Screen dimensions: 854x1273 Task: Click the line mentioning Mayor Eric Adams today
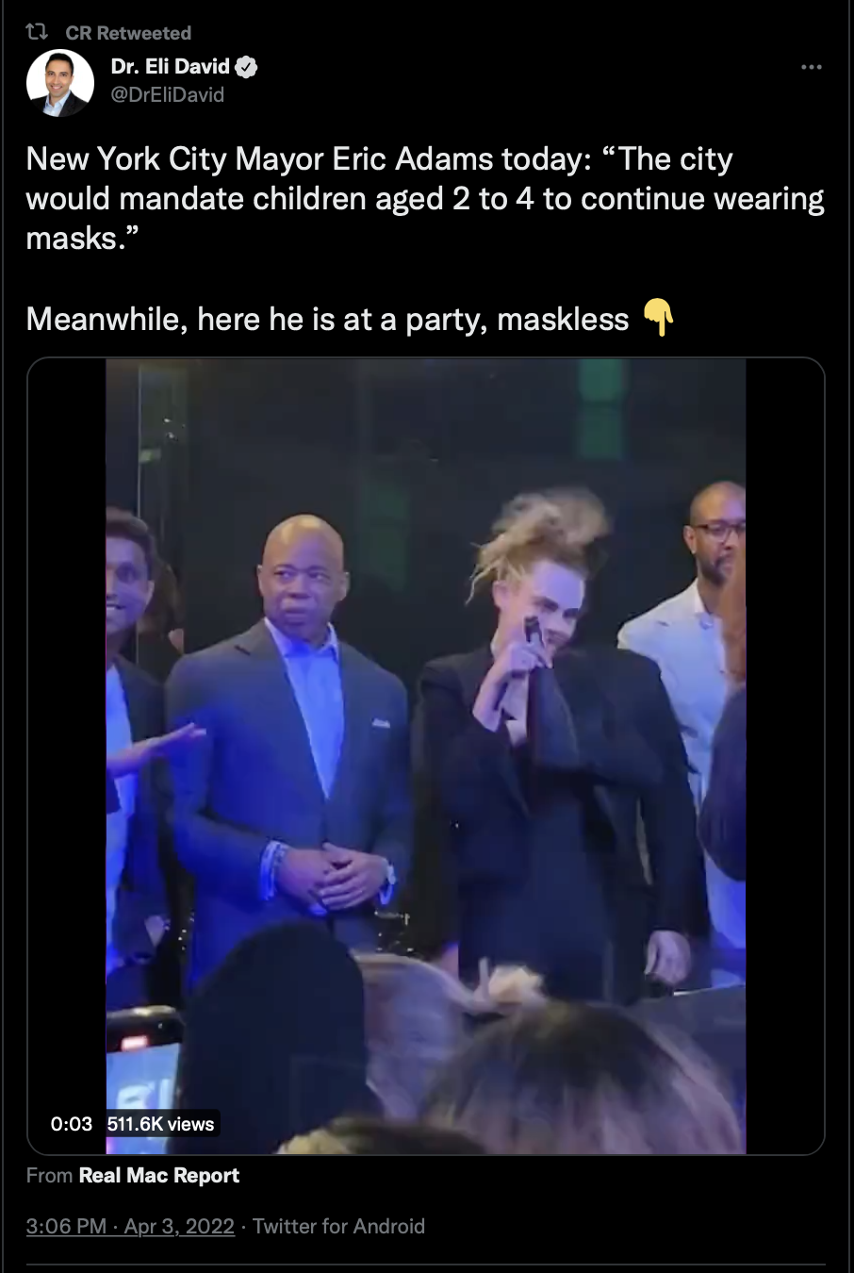click(379, 159)
